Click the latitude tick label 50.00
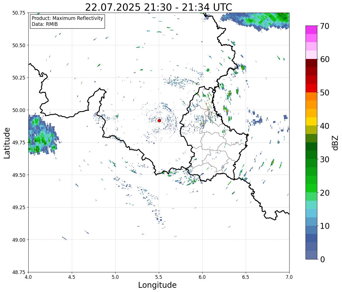This screenshot has width=342, height=292. point(19,110)
